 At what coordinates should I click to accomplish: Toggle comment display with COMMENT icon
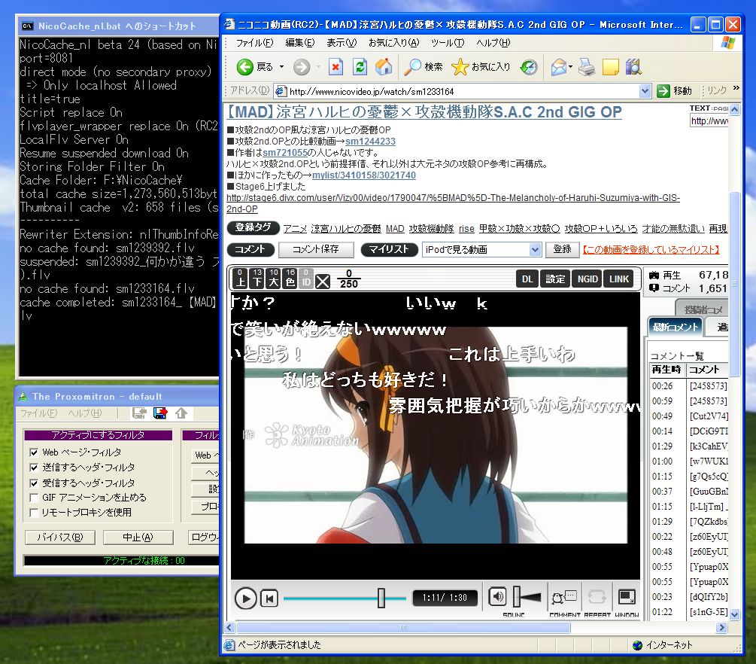click(565, 598)
